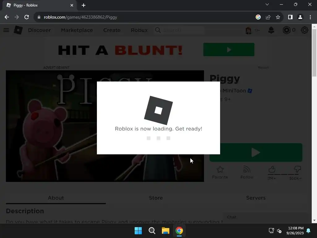Click the dislike count 366K+
The image size is (317, 238).
295,178
